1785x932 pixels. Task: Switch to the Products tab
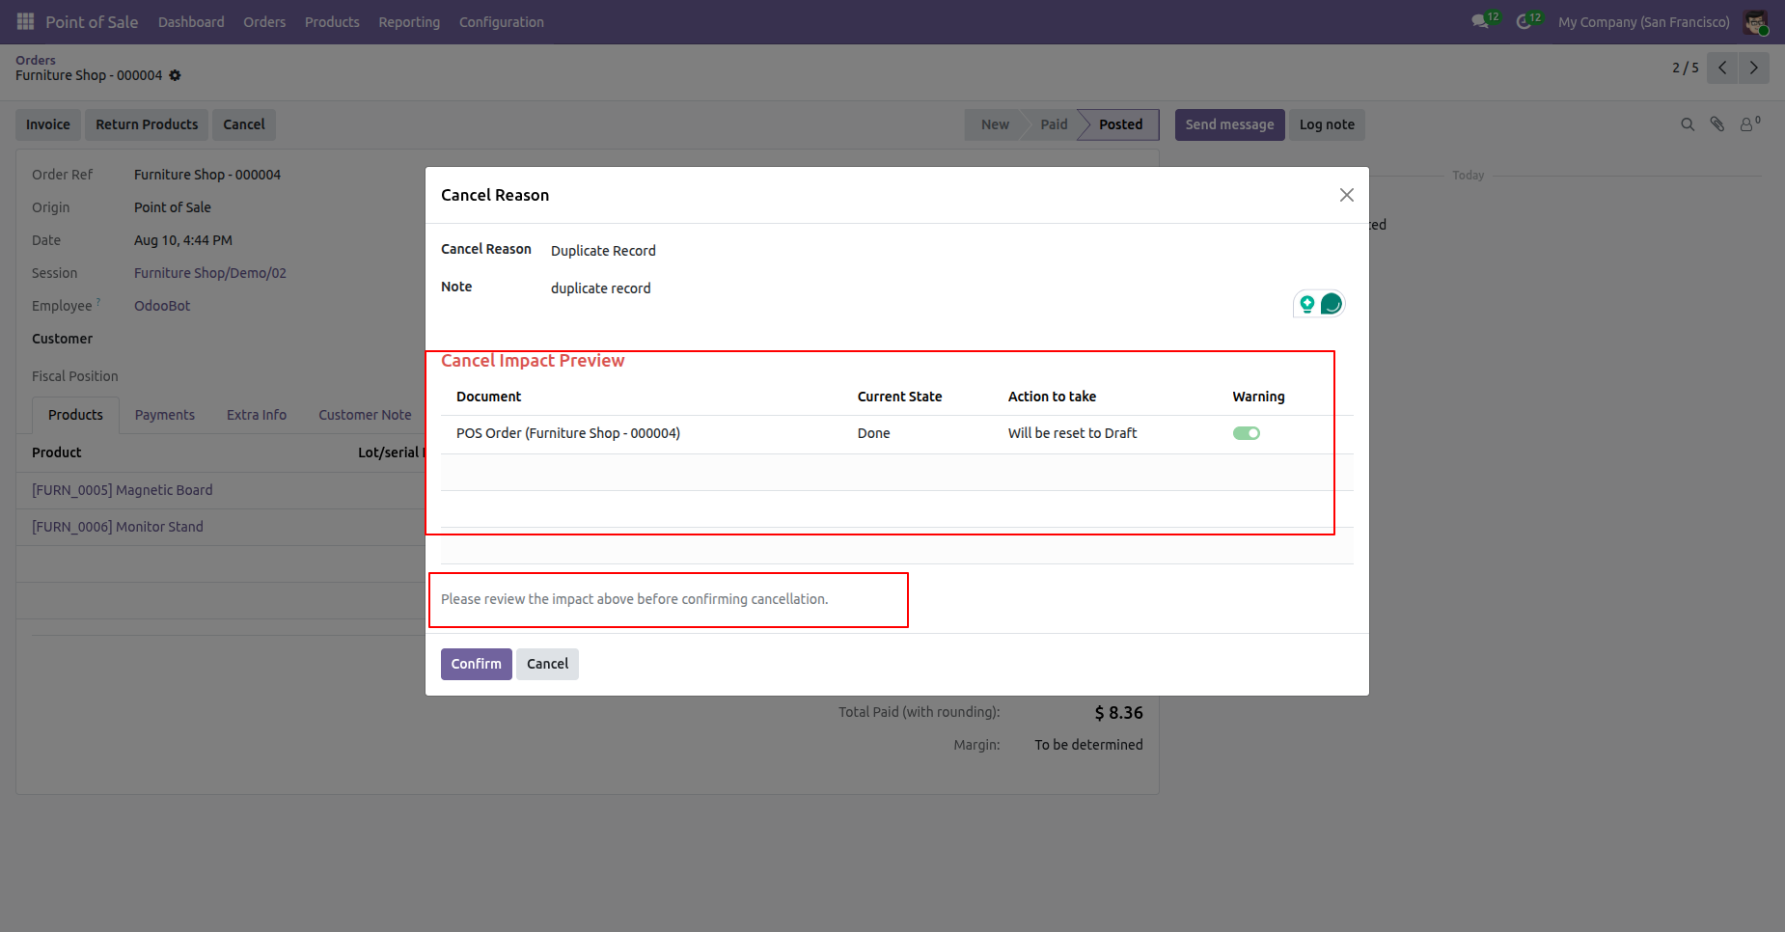pyautogui.click(x=75, y=415)
